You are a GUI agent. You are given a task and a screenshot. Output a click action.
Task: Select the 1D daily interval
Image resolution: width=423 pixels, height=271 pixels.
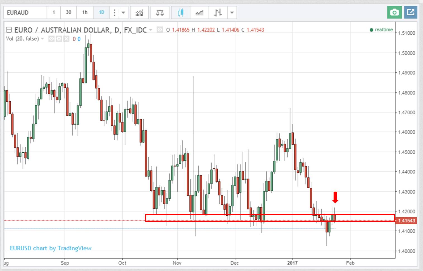tap(101, 13)
